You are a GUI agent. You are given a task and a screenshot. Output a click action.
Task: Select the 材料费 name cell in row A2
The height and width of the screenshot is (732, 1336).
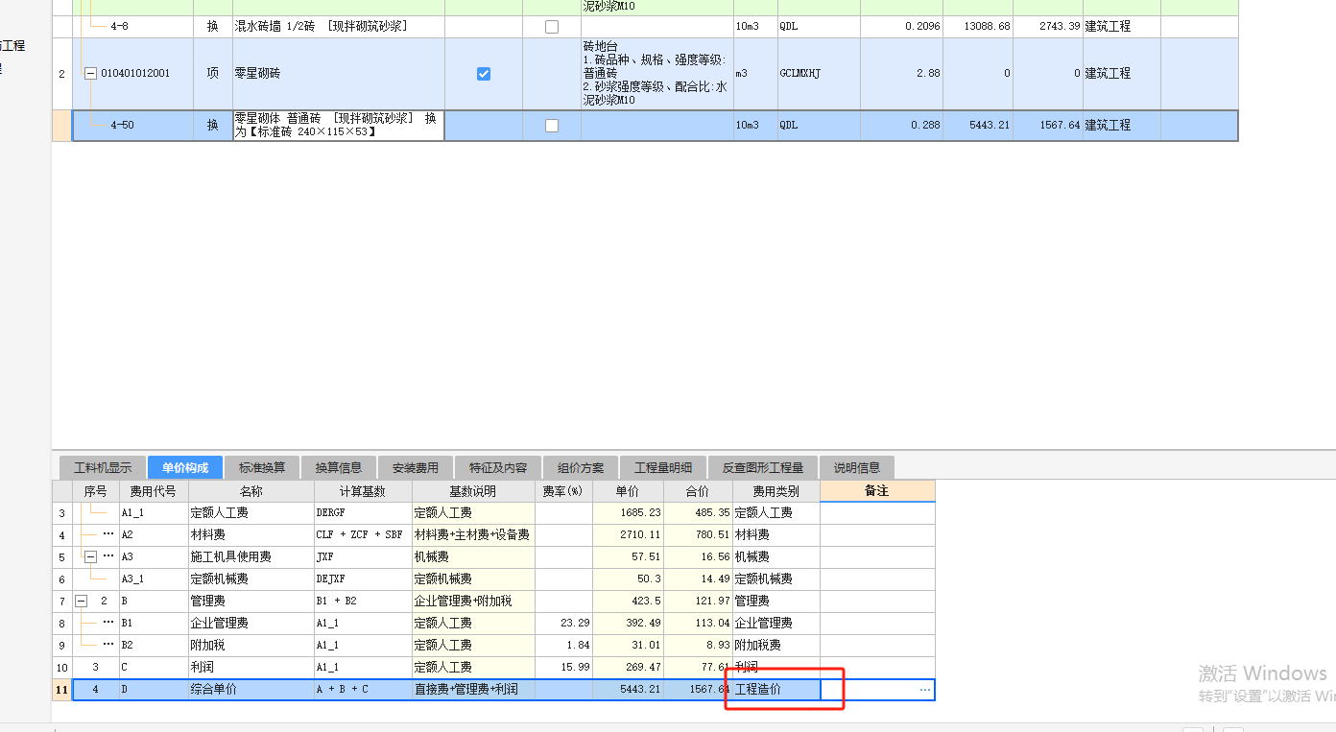point(251,535)
